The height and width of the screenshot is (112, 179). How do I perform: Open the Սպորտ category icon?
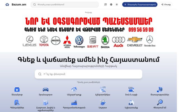click(x=103, y=102)
